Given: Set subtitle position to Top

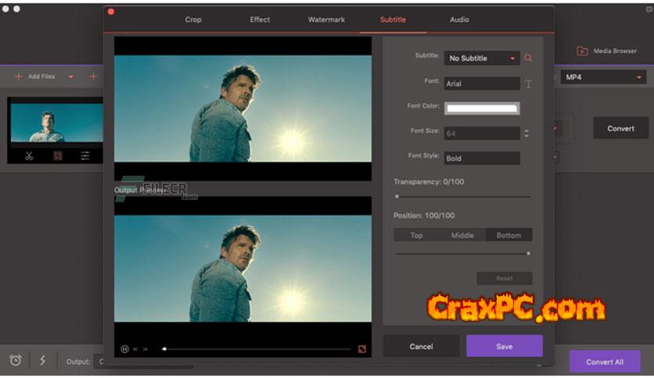Looking at the screenshot, I should pyautogui.click(x=416, y=235).
